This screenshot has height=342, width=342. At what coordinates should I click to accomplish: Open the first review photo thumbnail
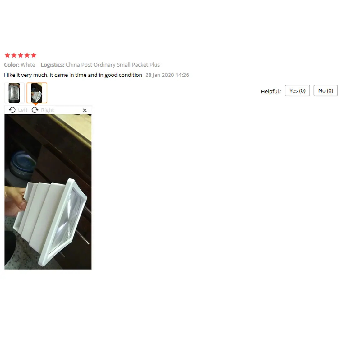(x=14, y=93)
